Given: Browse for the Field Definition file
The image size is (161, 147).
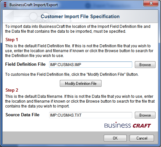Looking at the screenshot, I should tap(145, 65).
